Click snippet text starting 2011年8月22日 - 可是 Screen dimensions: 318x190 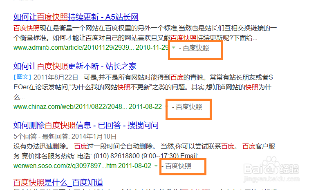pyautogui.click(x=153, y=77)
